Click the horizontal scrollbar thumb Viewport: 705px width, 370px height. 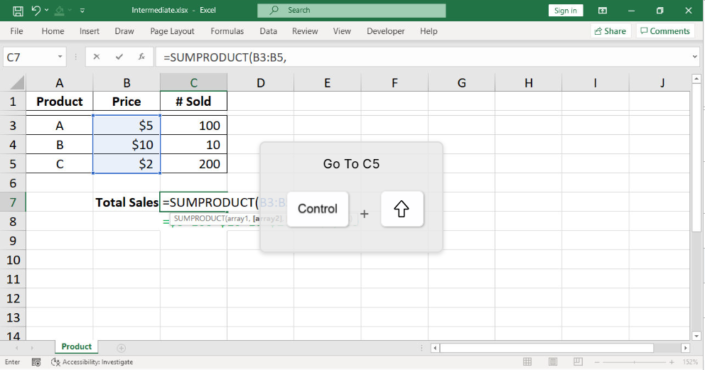pos(547,348)
